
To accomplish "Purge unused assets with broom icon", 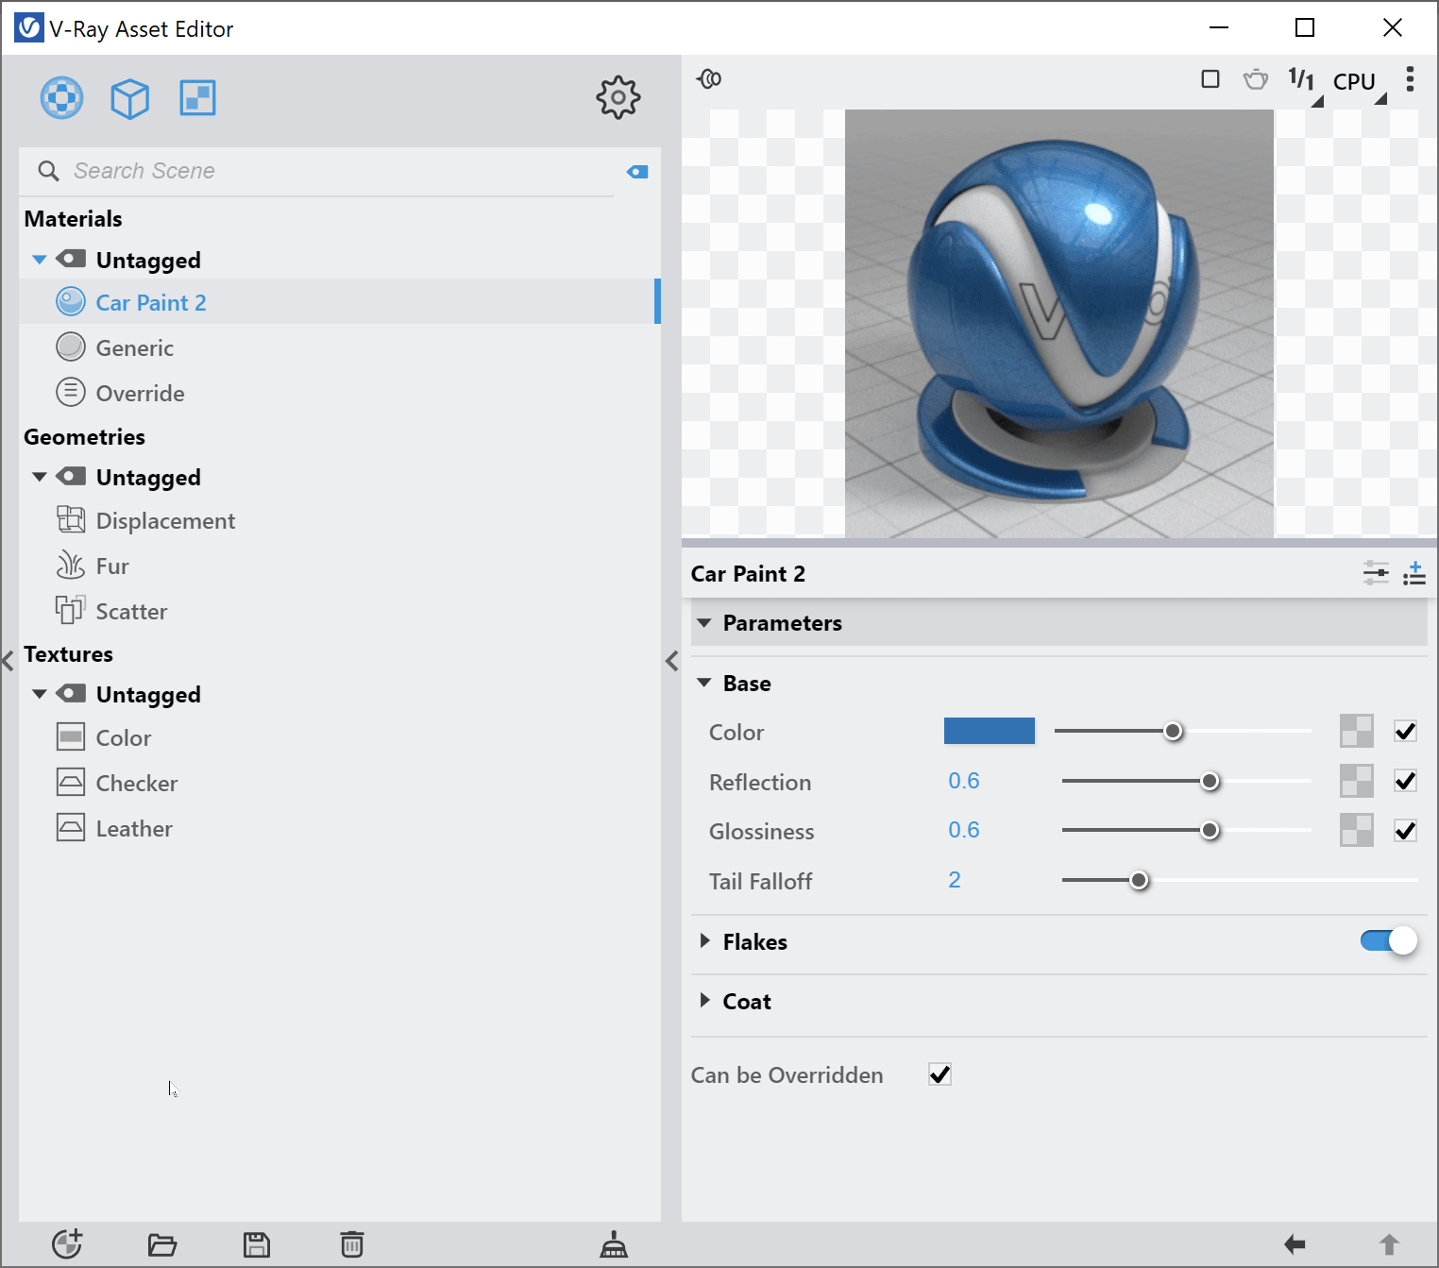I will pos(614,1245).
